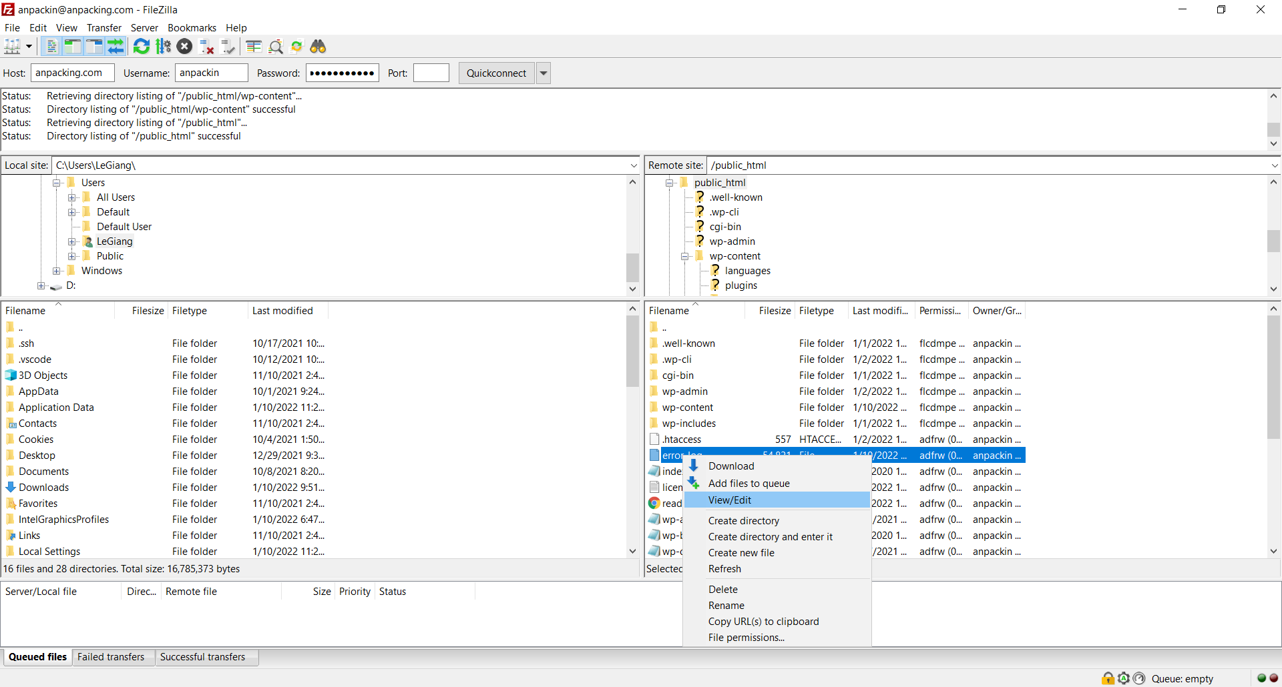Sort remote list by Permissions column
Screen dimensions: 1282x687
pos(941,311)
